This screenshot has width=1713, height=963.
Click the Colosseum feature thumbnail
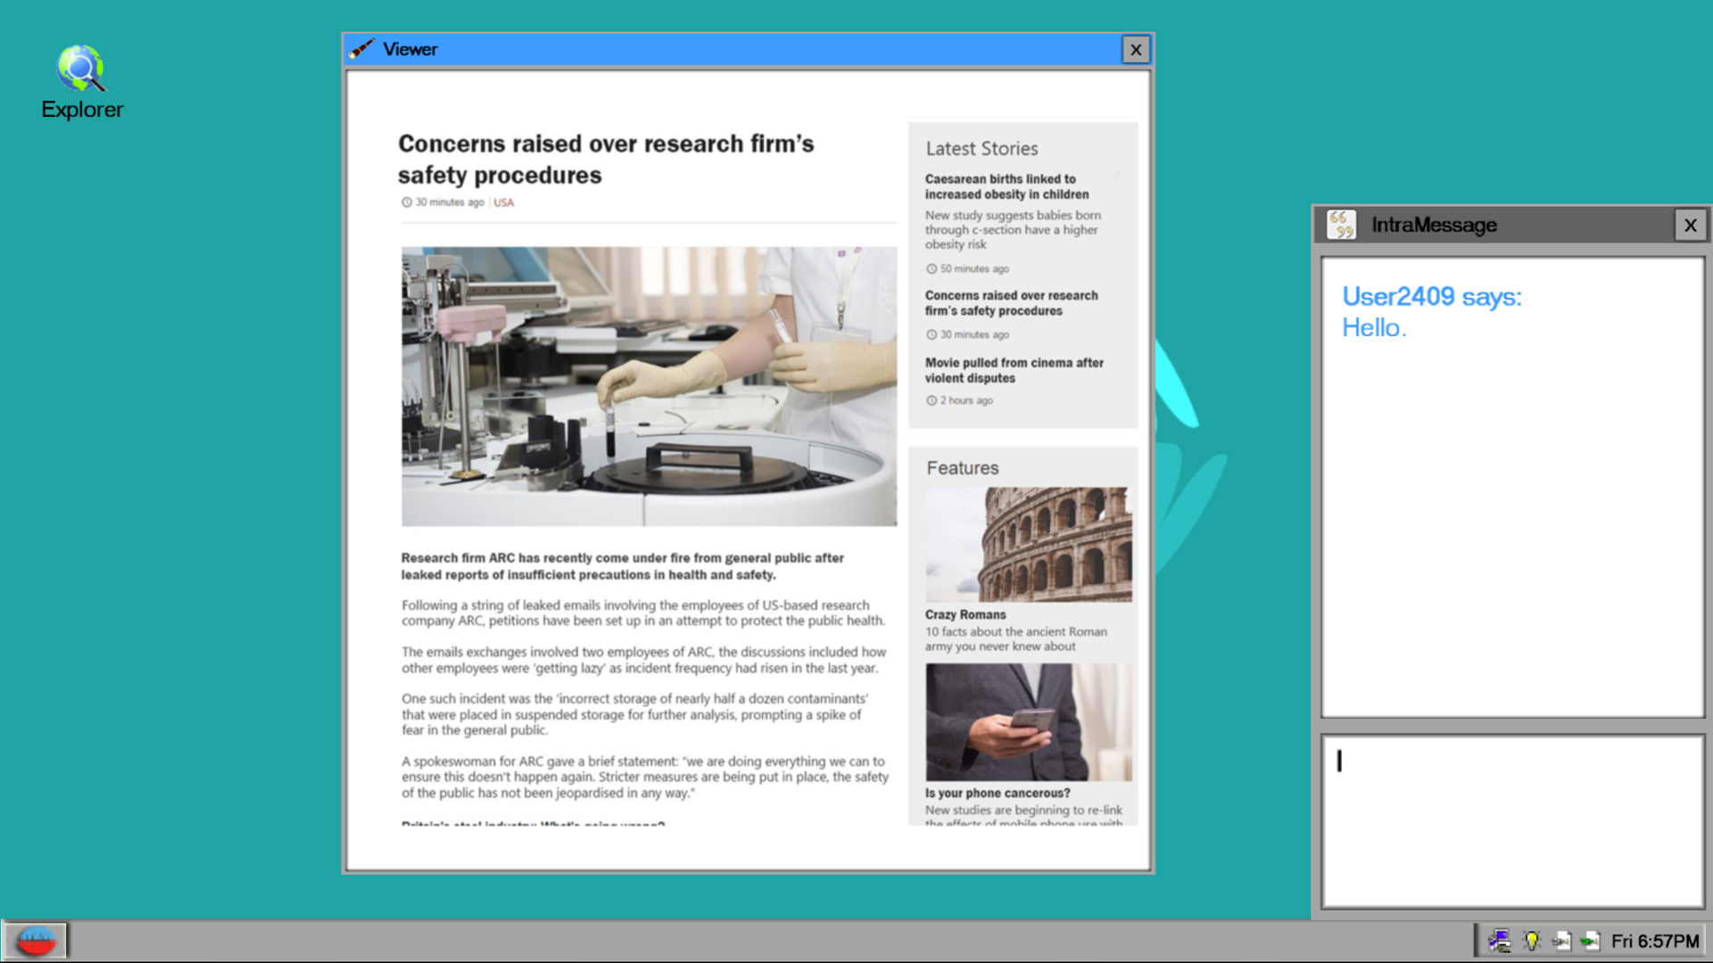(1029, 544)
